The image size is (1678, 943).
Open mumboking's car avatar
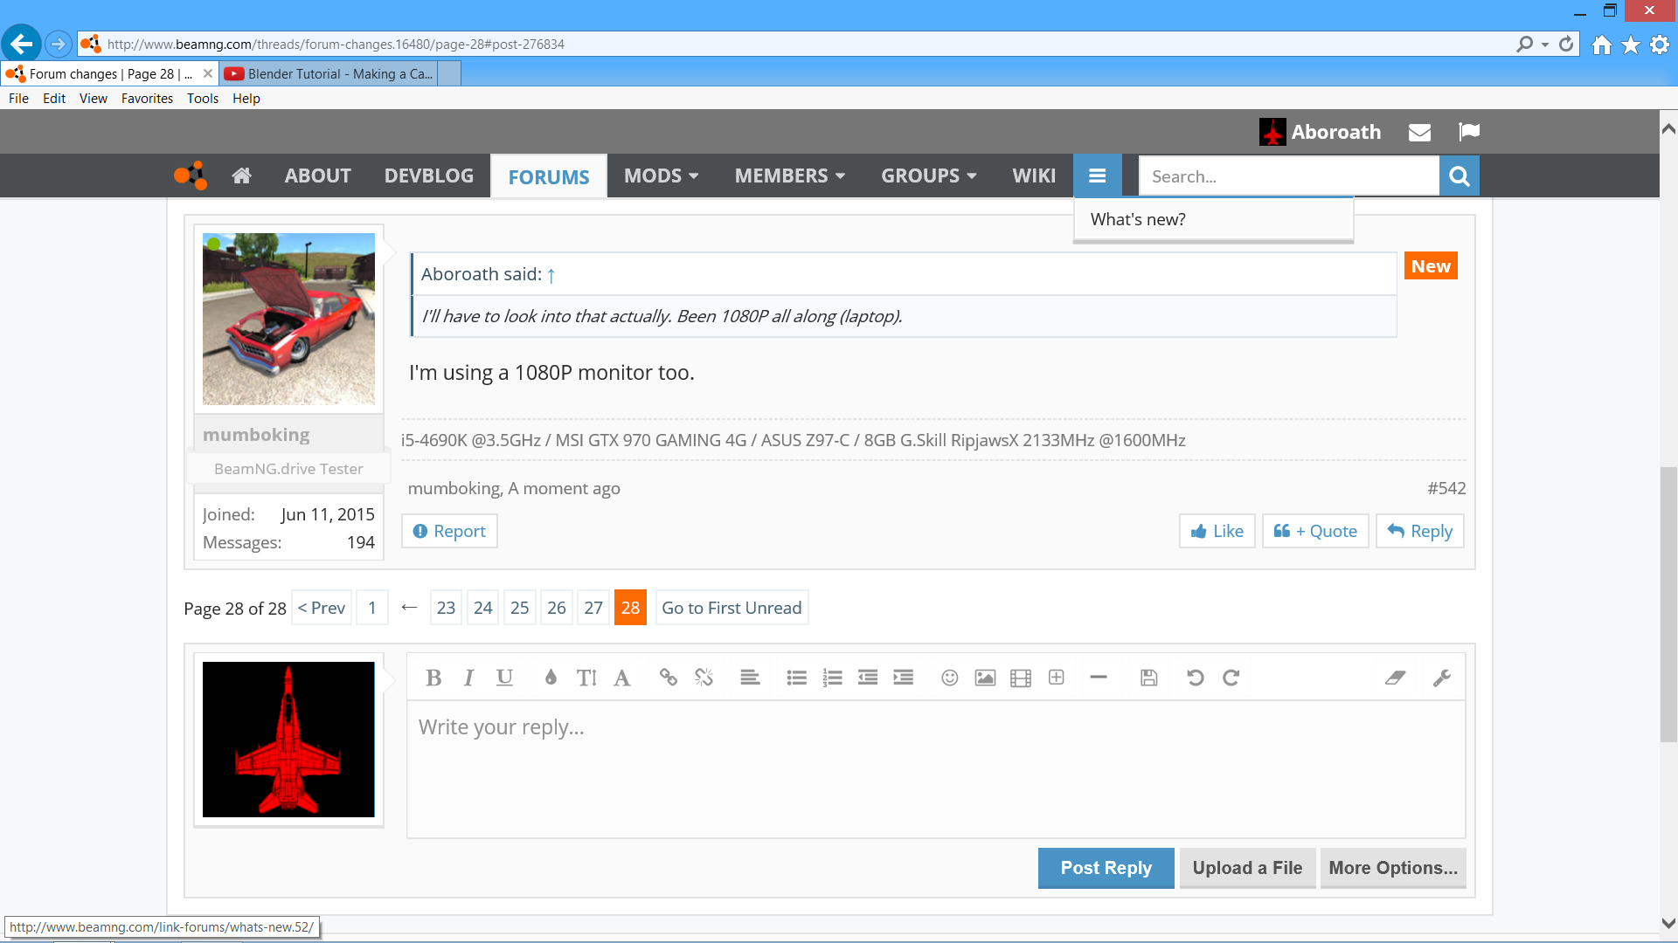(x=288, y=319)
